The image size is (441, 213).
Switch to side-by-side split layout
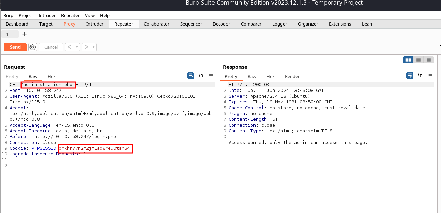(408, 60)
